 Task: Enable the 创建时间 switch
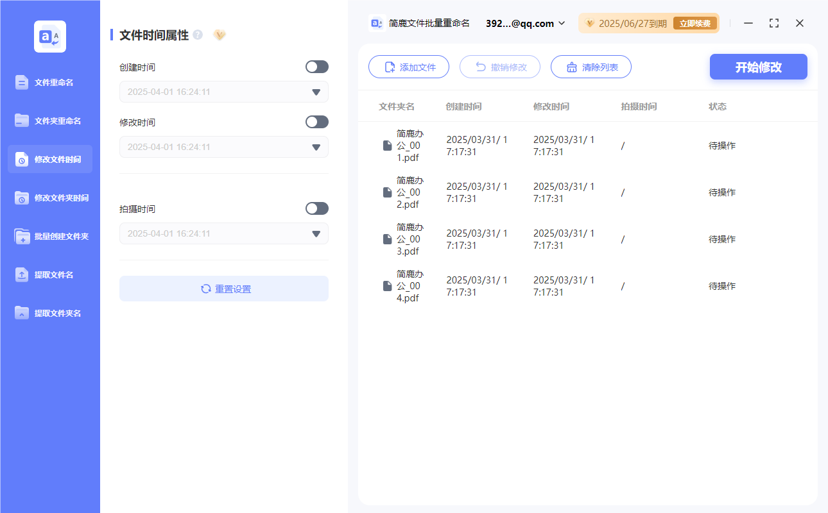(316, 66)
